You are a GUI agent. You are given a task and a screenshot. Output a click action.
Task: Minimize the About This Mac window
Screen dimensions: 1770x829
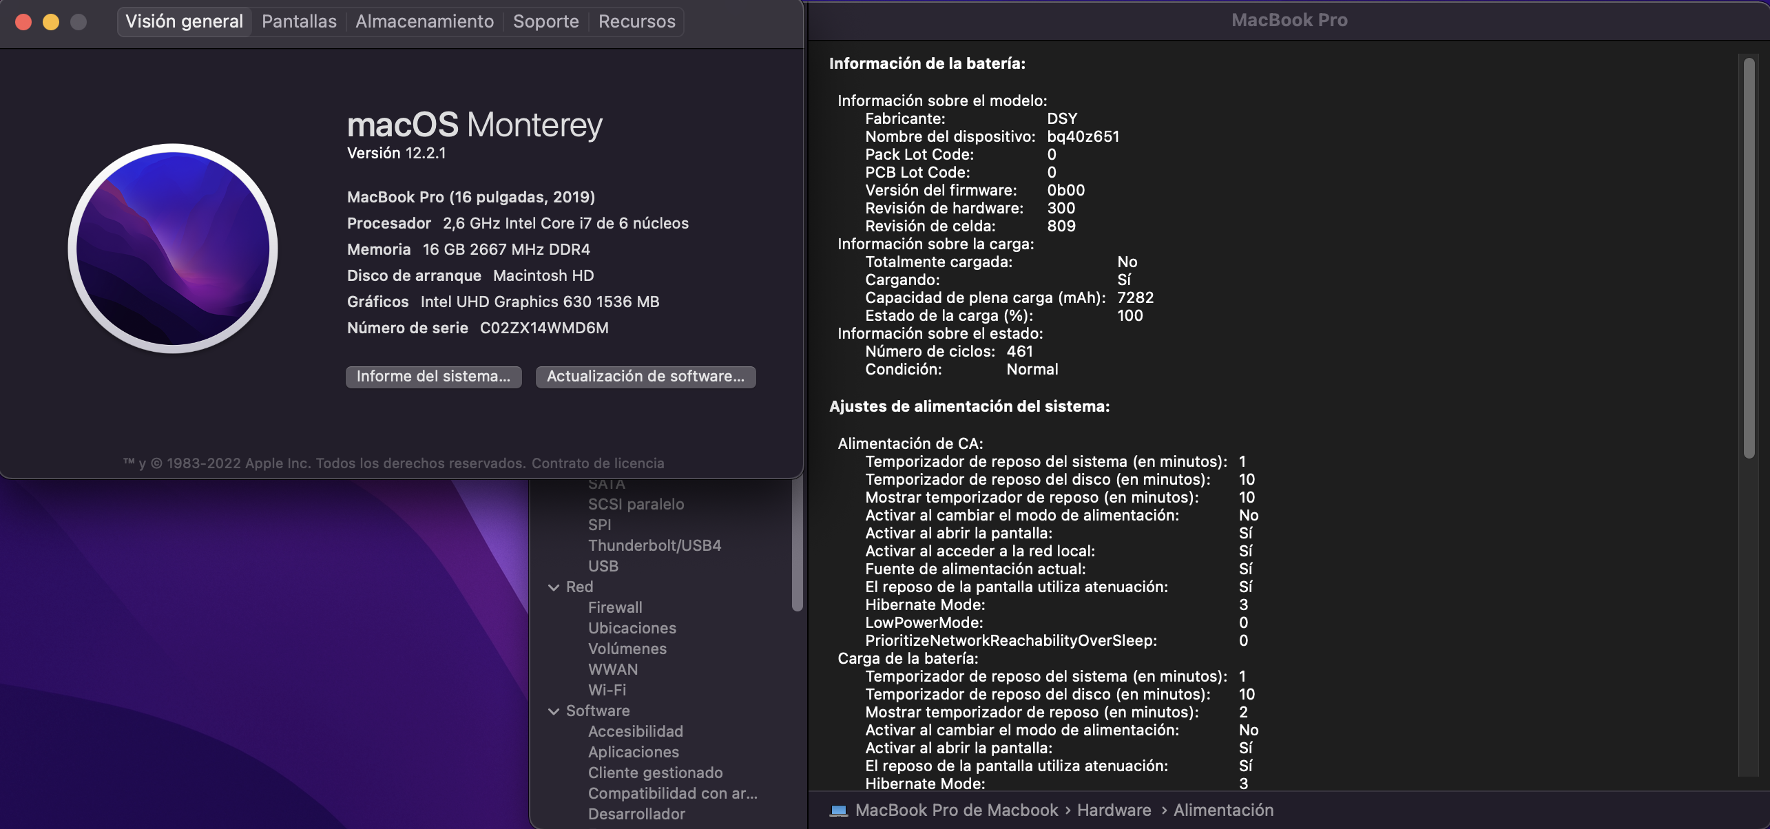(x=51, y=22)
